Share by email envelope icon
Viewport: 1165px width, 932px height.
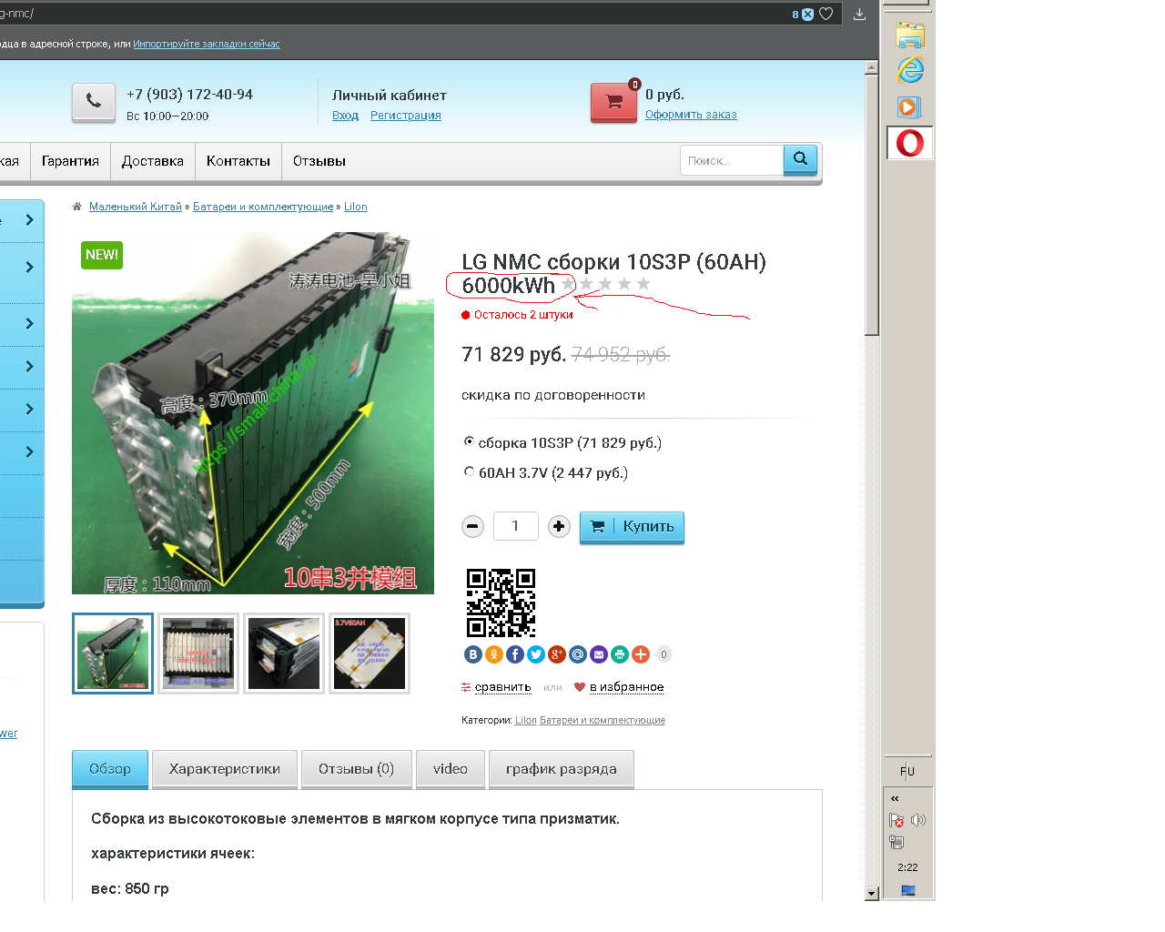click(x=598, y=654)
